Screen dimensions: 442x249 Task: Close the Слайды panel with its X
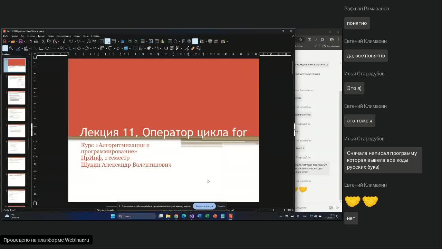pyautogui.click(x=29, y=54)
